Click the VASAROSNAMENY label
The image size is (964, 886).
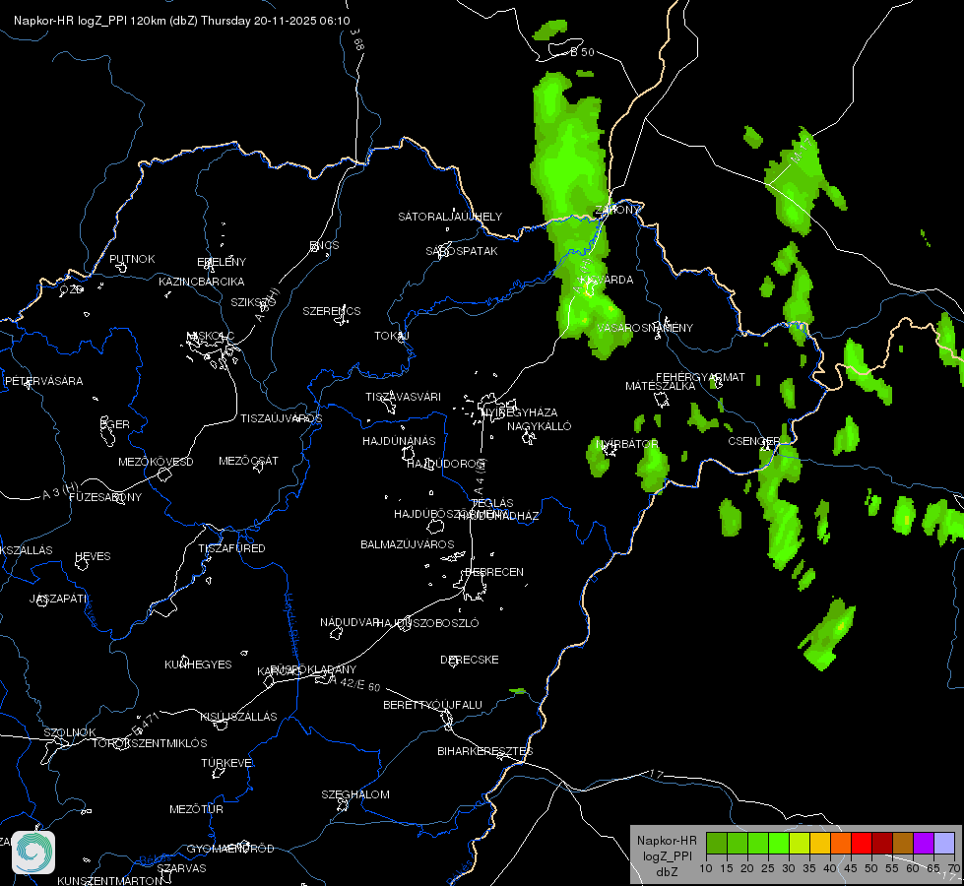[645, 329]
